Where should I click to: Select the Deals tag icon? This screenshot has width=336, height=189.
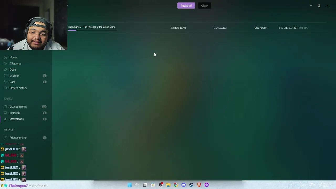(x=5, y=70)
